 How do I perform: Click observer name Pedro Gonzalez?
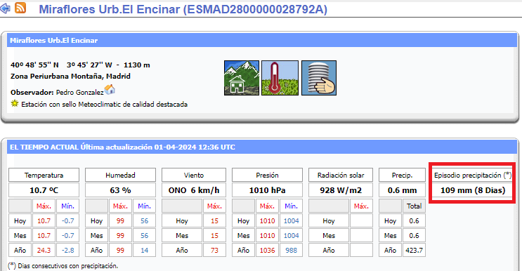click(79, 93)
